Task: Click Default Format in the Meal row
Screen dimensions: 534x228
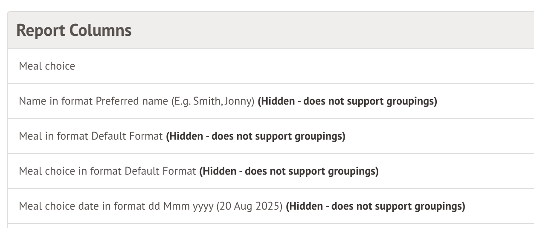Action: tap(127, 136)
